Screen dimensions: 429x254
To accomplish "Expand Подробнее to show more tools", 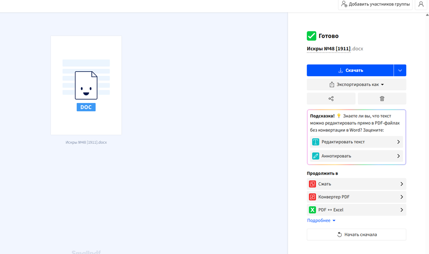I will click(321, 220).
